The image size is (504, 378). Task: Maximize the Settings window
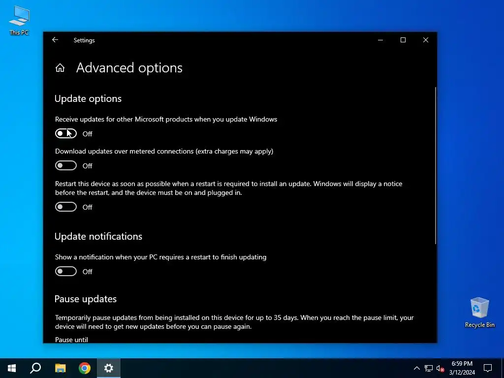click(x=403, y=40)
